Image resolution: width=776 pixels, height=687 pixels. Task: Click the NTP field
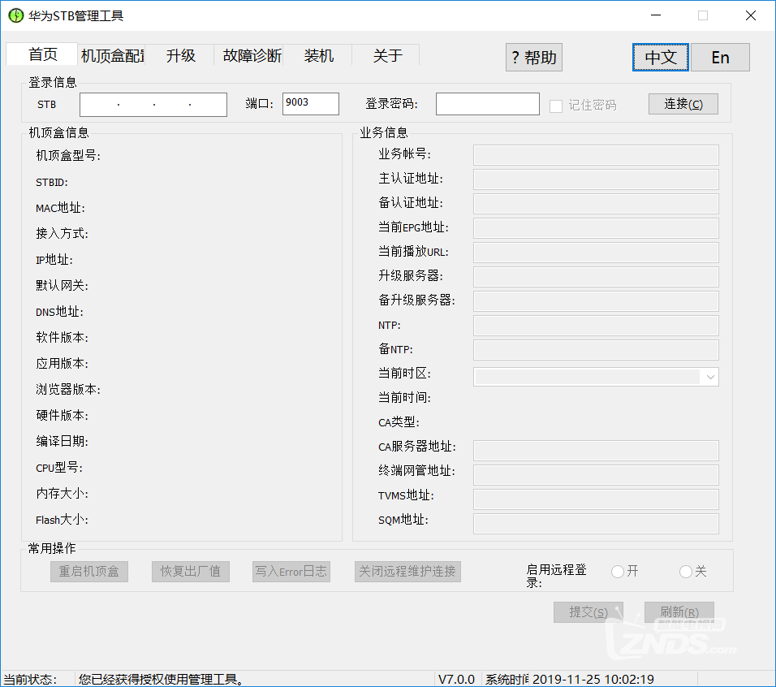pos(596,326)
